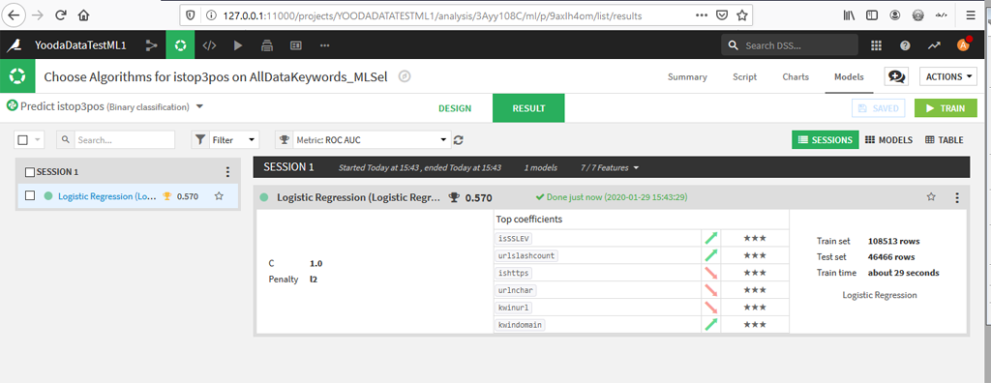Open the Filter dropdown
The width and height of the screenshot is (991, 383).
225,139
